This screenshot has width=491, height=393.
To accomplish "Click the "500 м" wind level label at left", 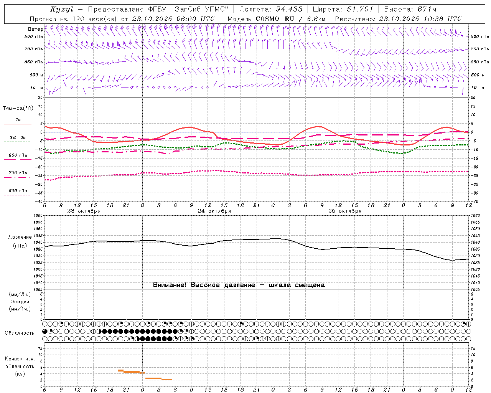I will (x=36, y=75).
